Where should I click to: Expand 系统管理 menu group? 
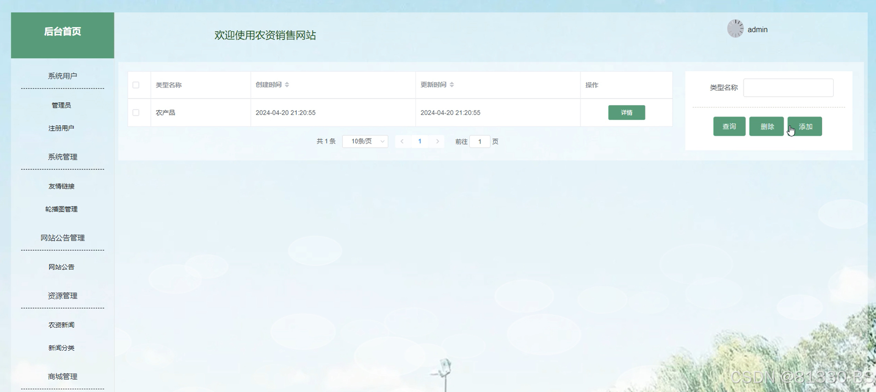[x=63, y=157]
